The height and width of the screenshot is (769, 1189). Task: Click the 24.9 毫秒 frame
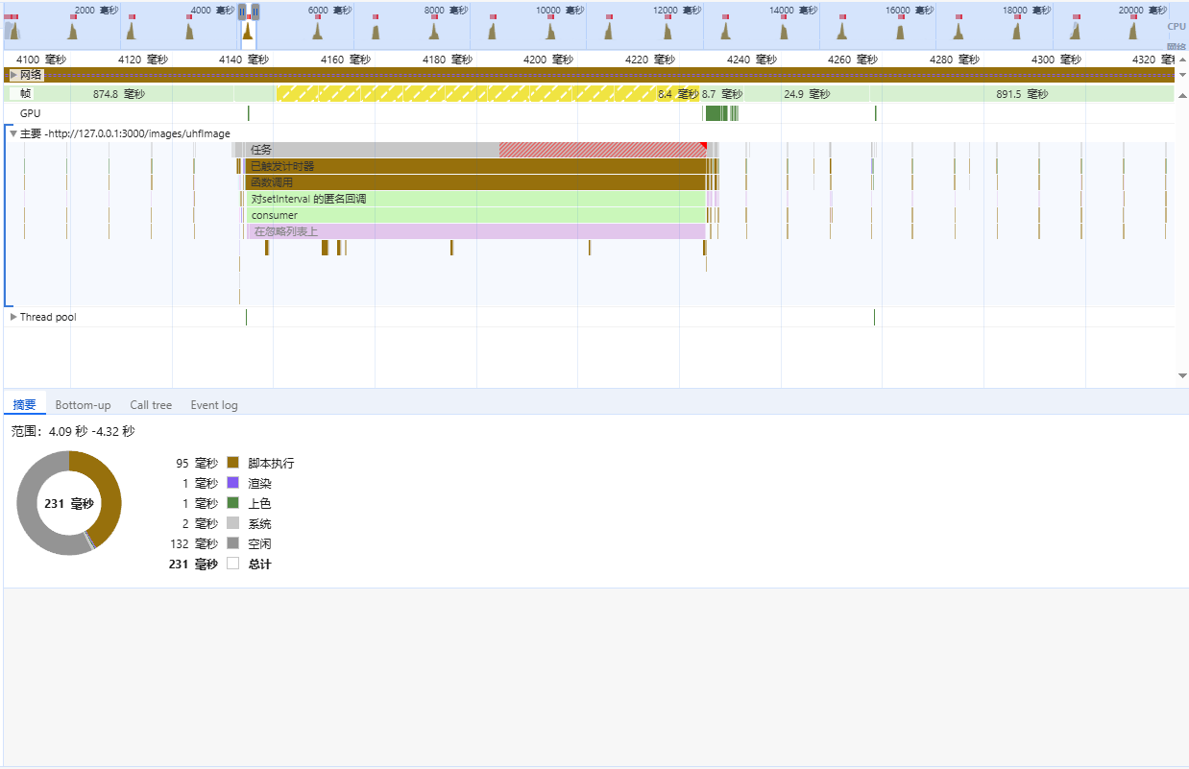(807, 94)
